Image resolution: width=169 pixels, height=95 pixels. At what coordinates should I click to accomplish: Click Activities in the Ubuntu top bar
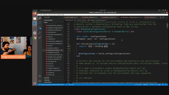35,10
